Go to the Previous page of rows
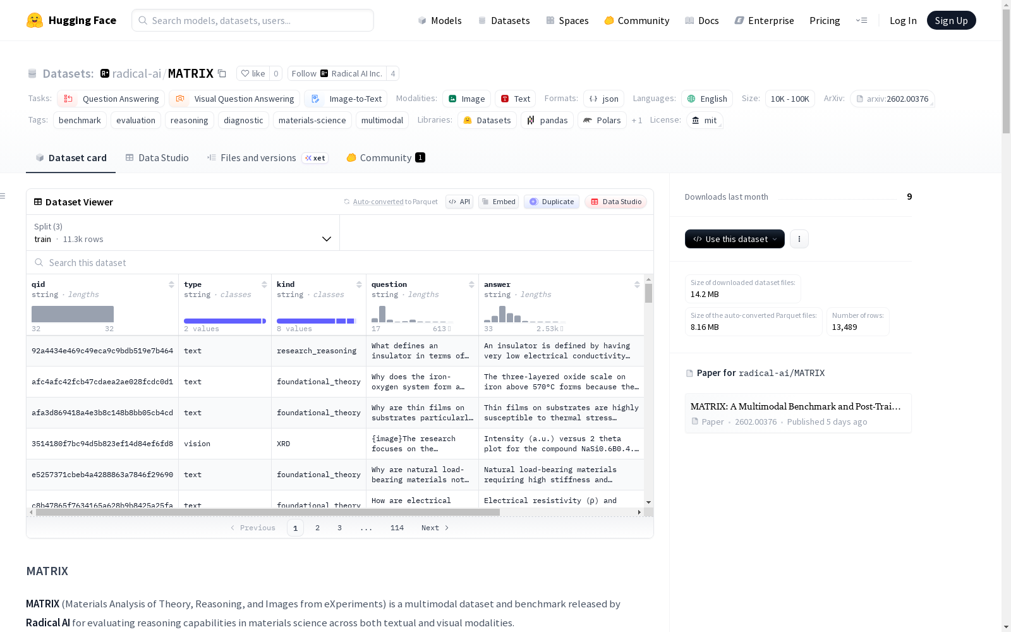The width and height of the screenshot is (1011, 632). (x=253, y=528)
